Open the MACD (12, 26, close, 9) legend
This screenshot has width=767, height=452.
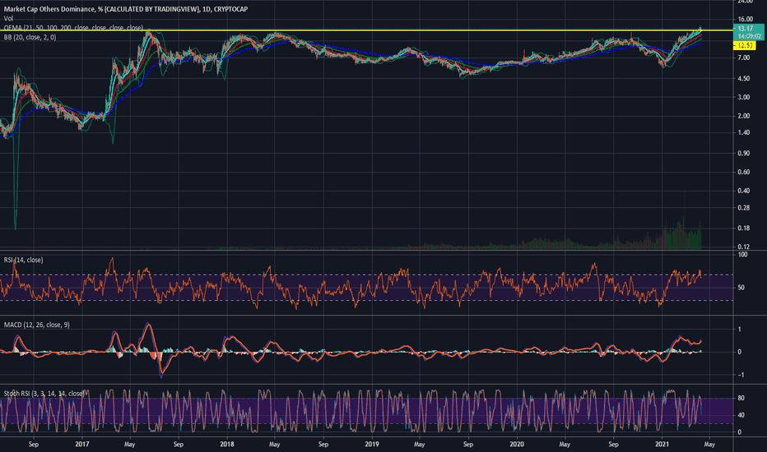[37, 325]
